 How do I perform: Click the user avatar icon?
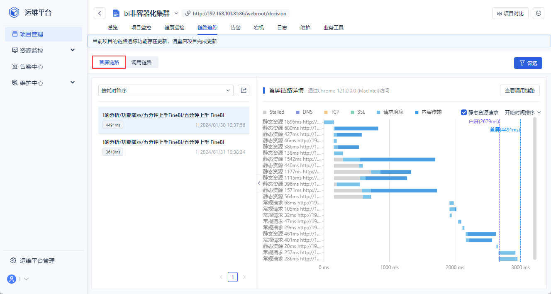coord(12,279)
